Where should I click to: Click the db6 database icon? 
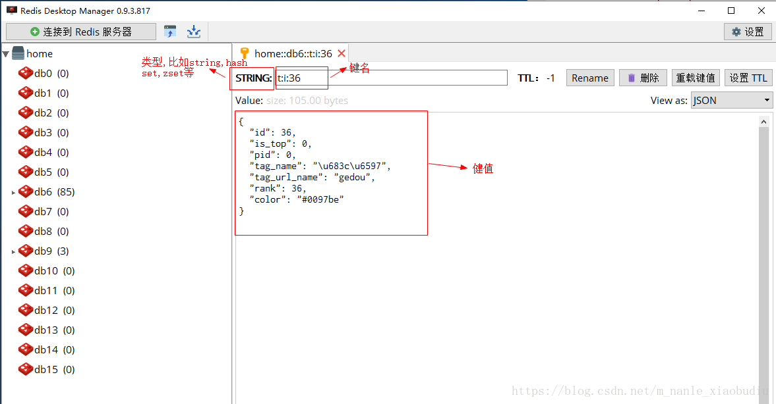25,191
